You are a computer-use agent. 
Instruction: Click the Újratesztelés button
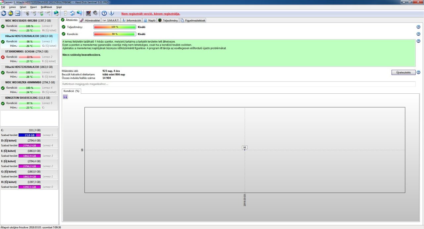(x=403, y=72)
